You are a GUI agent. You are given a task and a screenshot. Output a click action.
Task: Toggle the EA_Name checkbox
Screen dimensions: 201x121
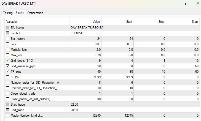click(7, 27)
